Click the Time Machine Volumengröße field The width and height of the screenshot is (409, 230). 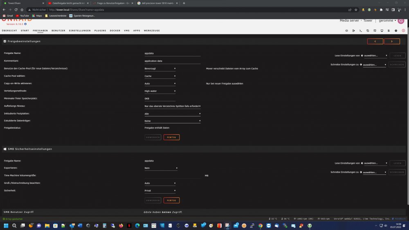[173, 176]
